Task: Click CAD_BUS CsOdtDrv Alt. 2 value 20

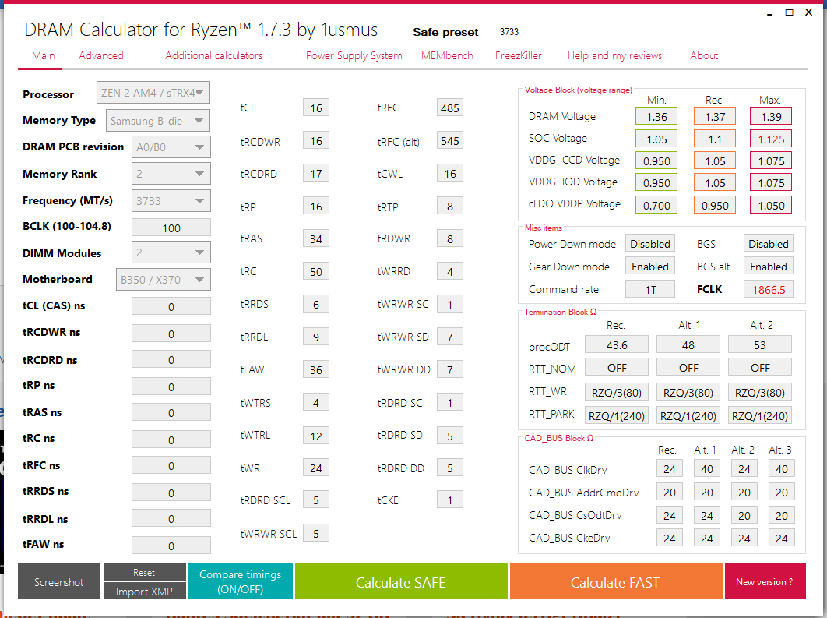Action: pos(744,515)
